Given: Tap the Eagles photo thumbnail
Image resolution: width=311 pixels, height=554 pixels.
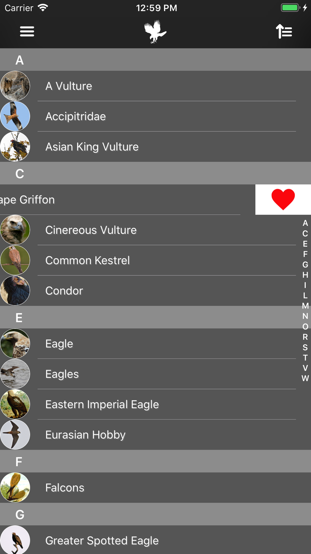Looking at the screenshot, I should pyautogui.click(x=15, y=374).
